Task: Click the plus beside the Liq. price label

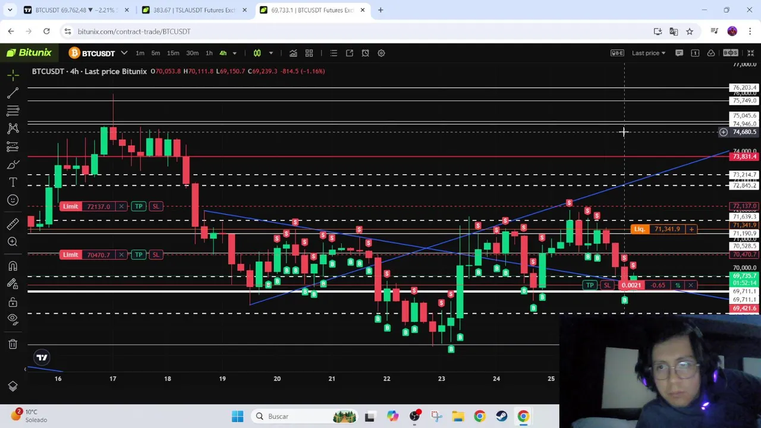Action: tap(691, 229)
